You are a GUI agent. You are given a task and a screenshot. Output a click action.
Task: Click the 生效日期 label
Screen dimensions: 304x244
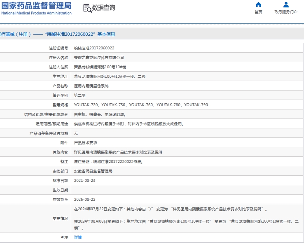pyautogui.click(x=60, y=190)
